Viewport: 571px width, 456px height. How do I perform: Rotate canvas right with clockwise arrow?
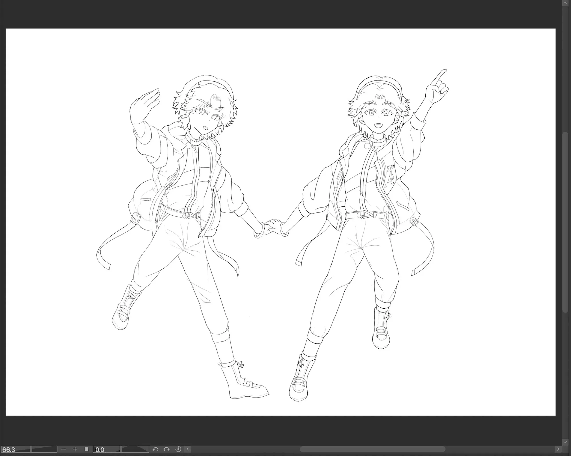tap(167, 449)
